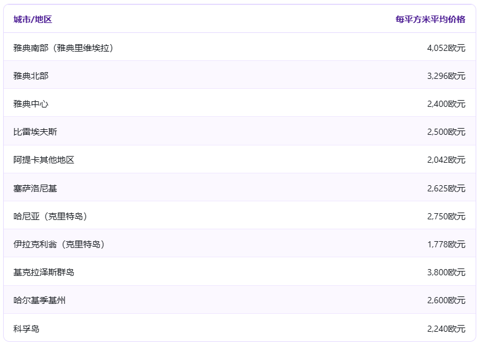The width and height of the screenshot is (480, 348).
Task: Select the 比雷埃夫斯 row label
Action: coord(35,132)
